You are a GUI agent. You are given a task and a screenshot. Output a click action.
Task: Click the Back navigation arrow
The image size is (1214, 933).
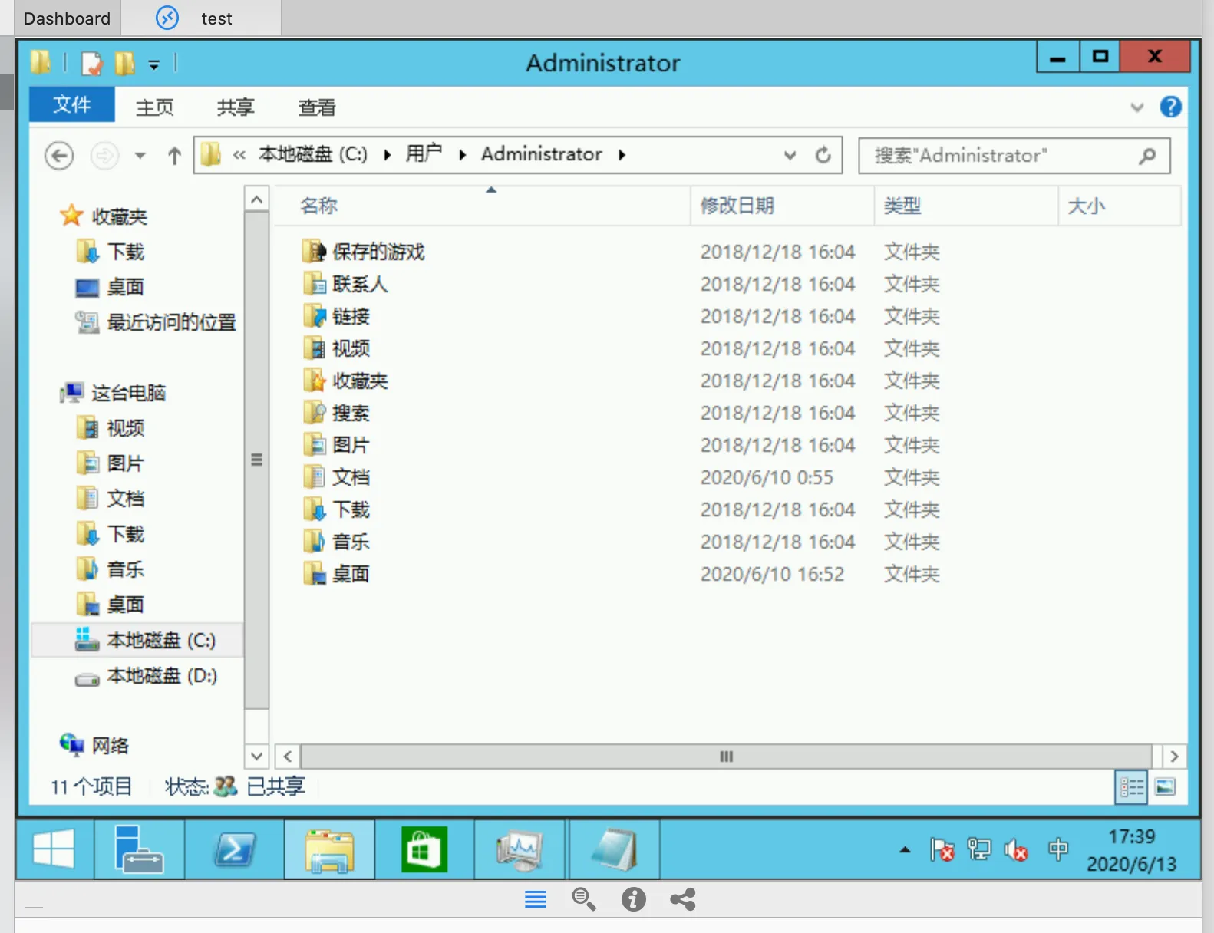point(59,156)
